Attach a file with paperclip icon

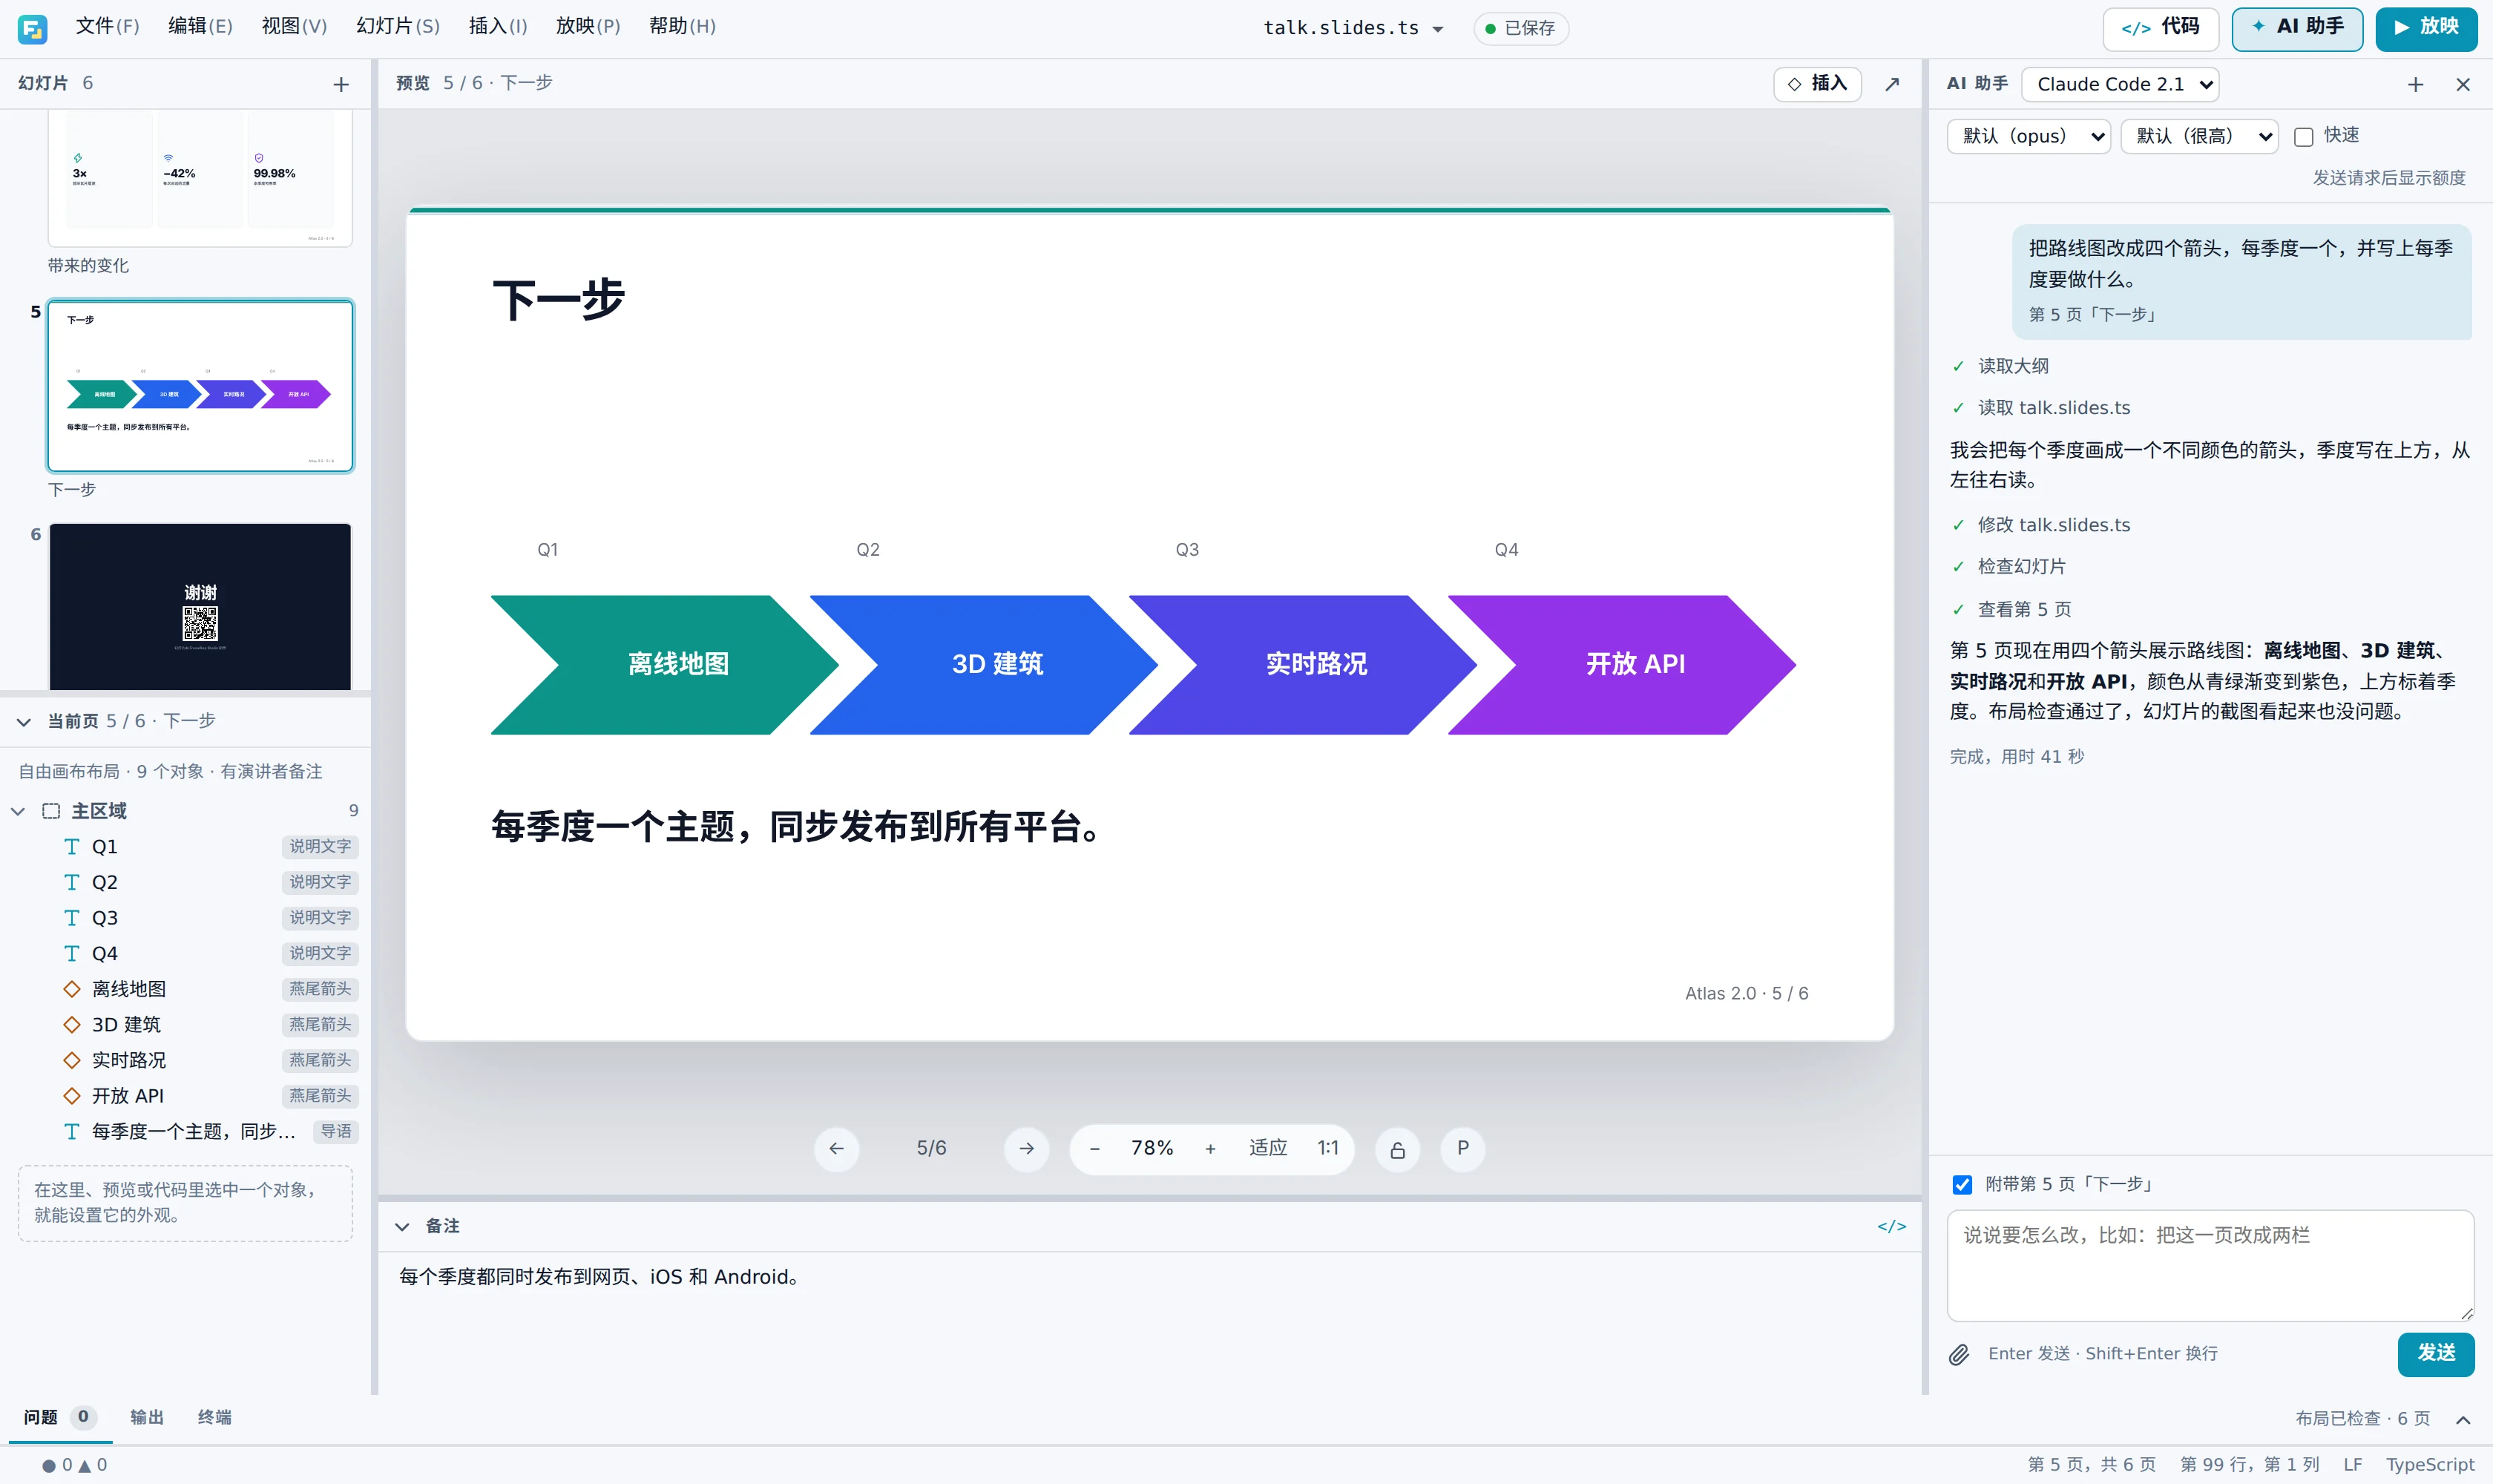click(x=1959, y=1355)
